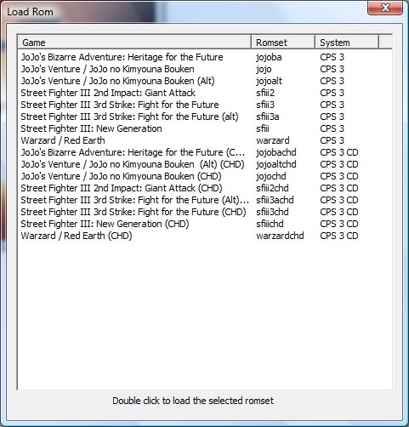Select JoJo's Venture (CHD) jojochd row

205,176
